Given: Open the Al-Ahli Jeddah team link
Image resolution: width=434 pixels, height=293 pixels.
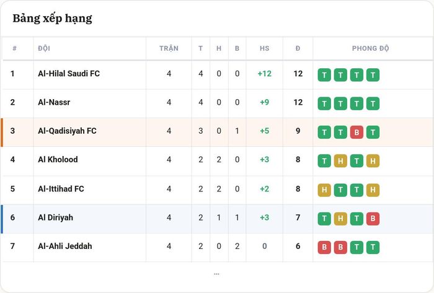Looking at the screenshot, I should point(65,246).
